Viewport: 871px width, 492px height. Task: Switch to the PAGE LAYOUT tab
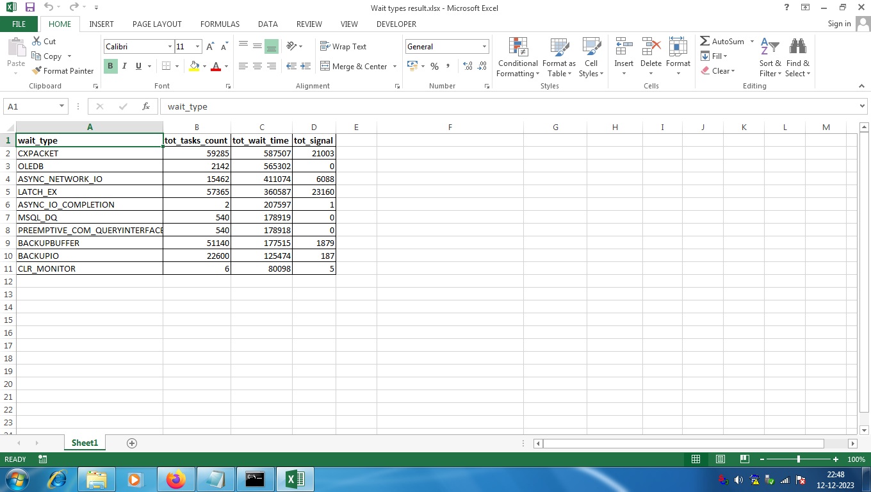[x=157, y=24]
